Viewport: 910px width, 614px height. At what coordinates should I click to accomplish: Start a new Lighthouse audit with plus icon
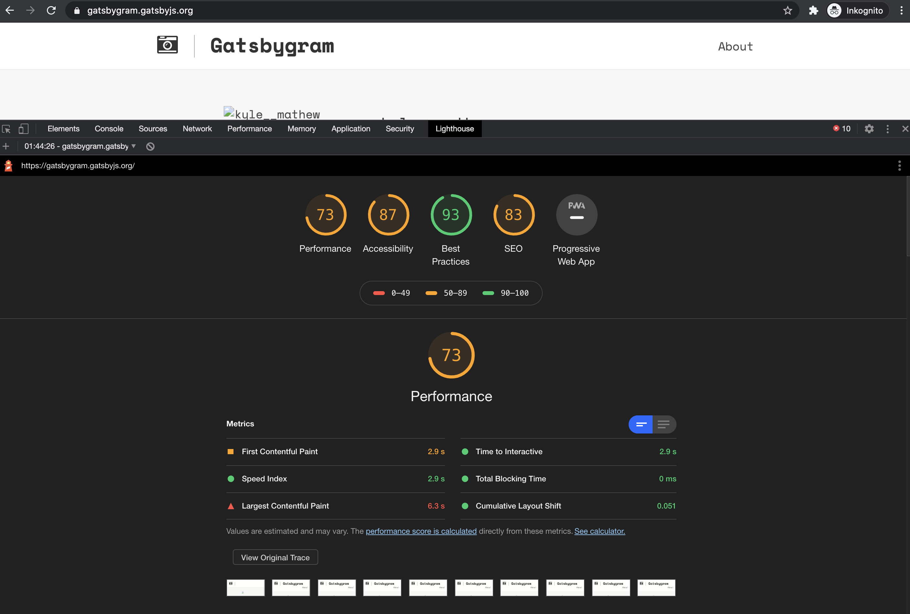click(x=6, y=147)
